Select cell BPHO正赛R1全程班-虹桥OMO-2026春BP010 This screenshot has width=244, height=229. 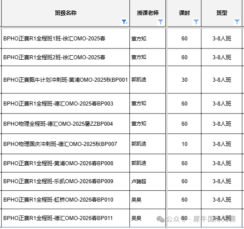[x=66, y=200]
